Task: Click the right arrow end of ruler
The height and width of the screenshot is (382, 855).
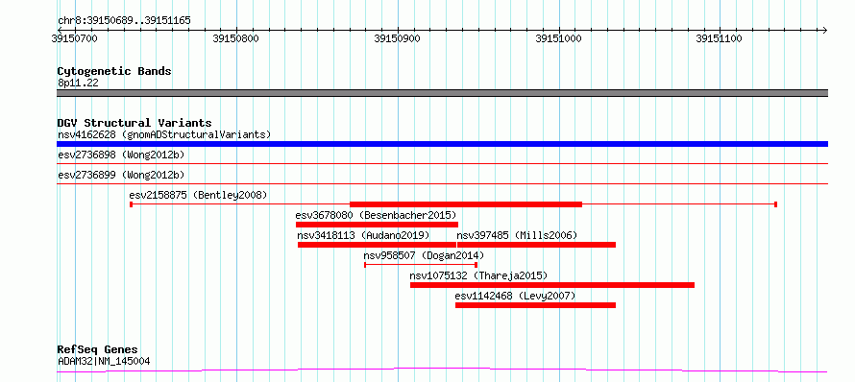Action: click(x=824, y=30)
